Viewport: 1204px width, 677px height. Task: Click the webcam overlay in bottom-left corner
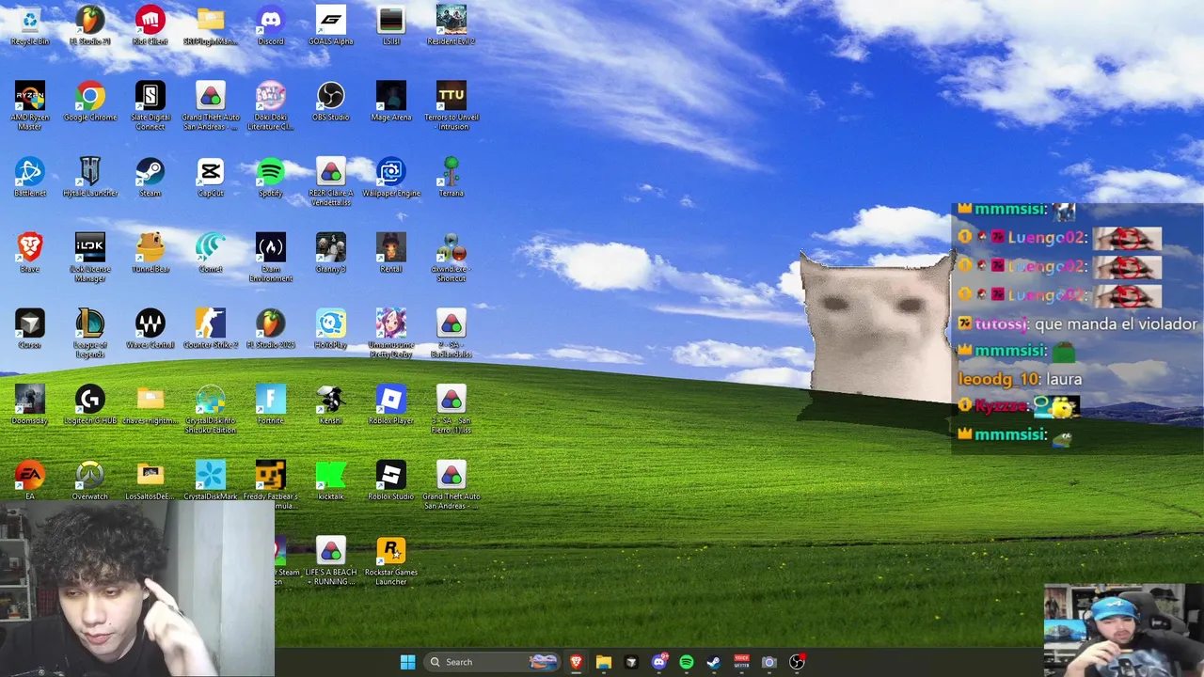[x=137, y=590]
